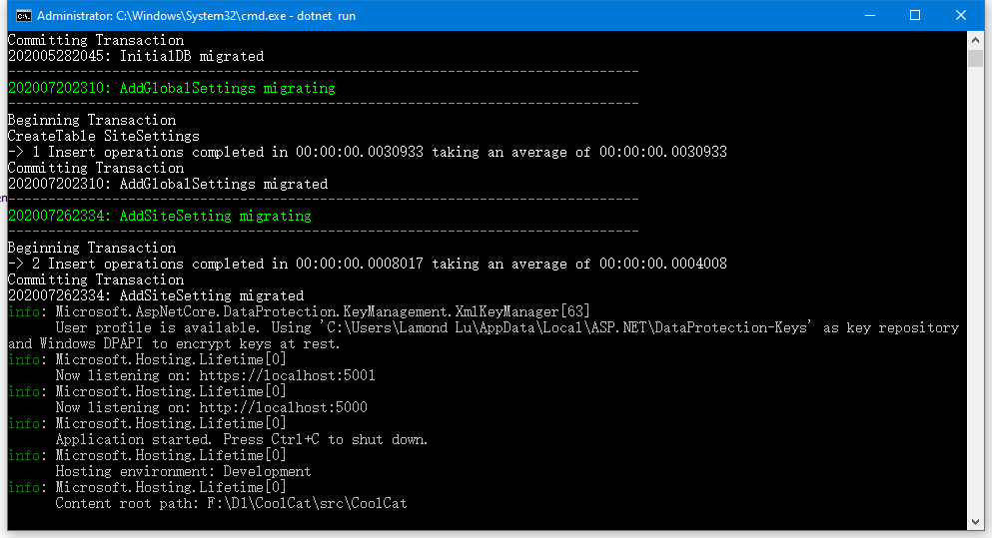Click the text 'CreateTable SiteSettings'

103,136
